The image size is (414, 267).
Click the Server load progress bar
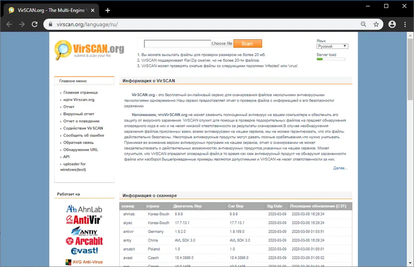331,59
